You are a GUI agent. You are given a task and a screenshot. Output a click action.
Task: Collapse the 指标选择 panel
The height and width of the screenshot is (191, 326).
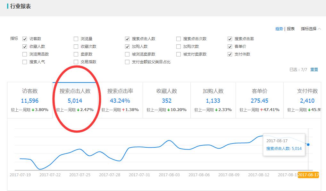tap(311, 29)
